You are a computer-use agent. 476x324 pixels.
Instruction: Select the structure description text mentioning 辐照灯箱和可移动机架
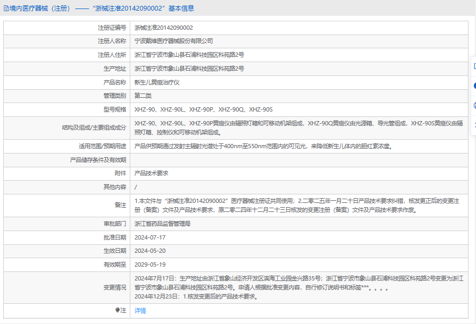click(x=299, y=128)
